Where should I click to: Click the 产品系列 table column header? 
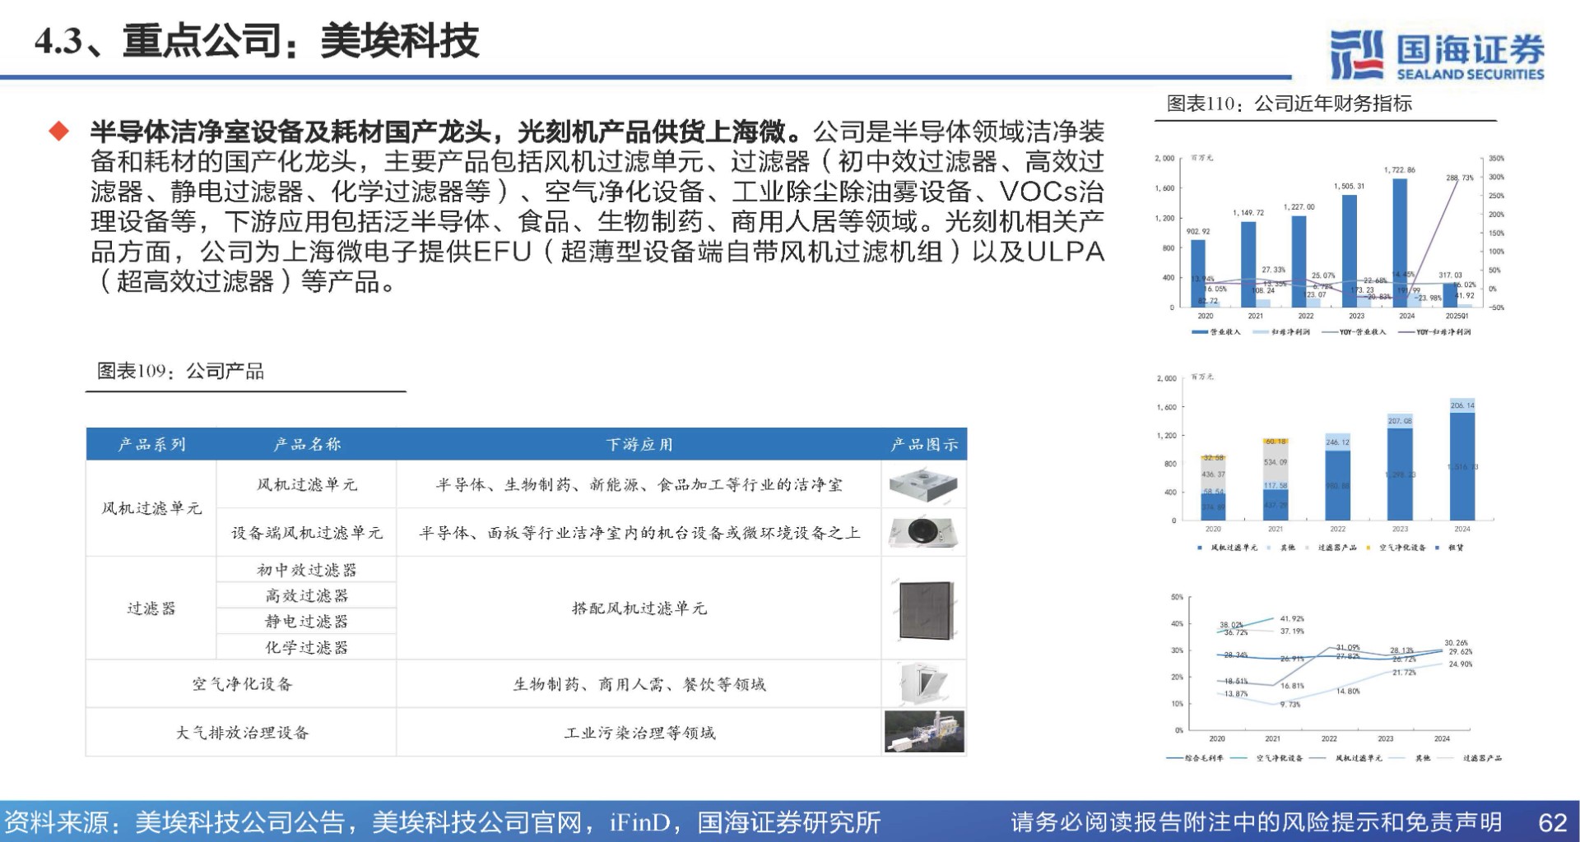(x=151, y=445)
